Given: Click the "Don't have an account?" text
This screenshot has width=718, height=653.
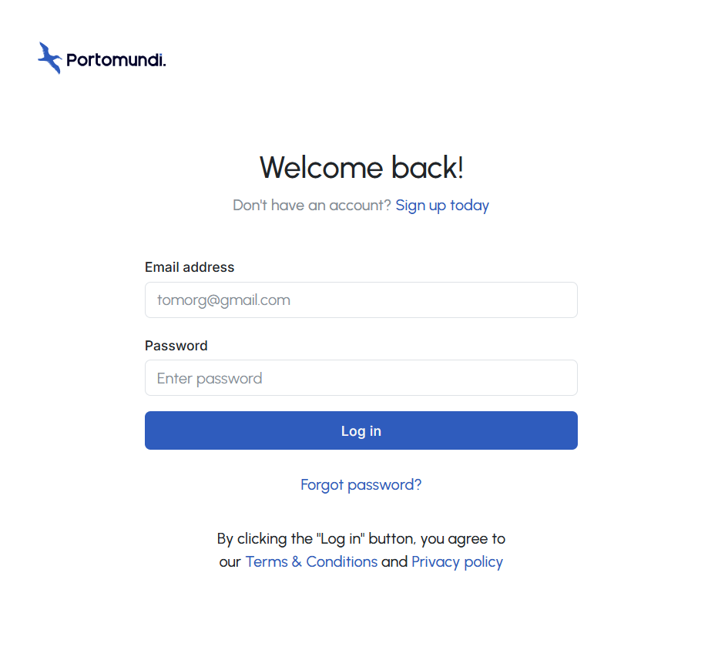Looking at the screenshot, I should click(x=312, y=206).
